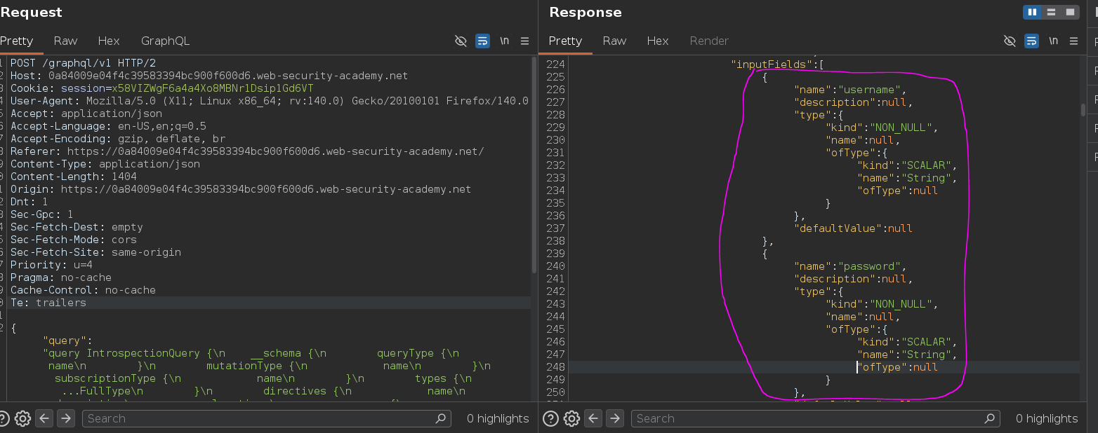
Task: Open the Response Hex tab
Action: pos(658,41)
